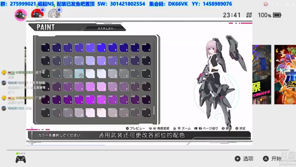Screen dimensions: 296x167
Task: Click the third gray-haired user avatar
Action: pyautogui.click(x=54, y=14)
